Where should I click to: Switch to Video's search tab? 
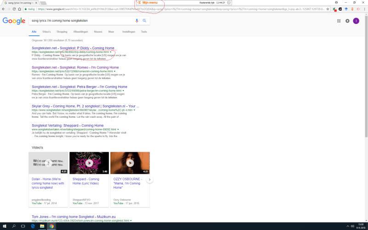pos(46,32)
